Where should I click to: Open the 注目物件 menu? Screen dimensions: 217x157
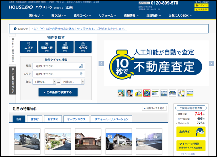coord(154,16)
